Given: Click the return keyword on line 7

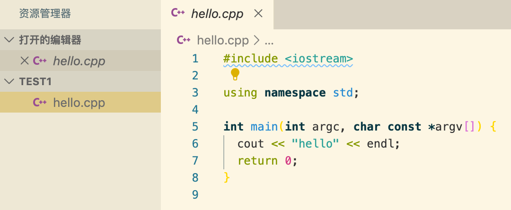Looking at the screenshot, I should click(x=257, y=160).
